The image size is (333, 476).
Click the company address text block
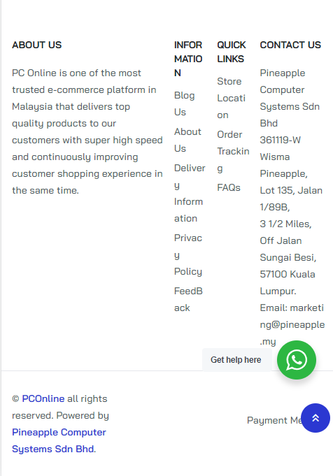tap(291, 224)
